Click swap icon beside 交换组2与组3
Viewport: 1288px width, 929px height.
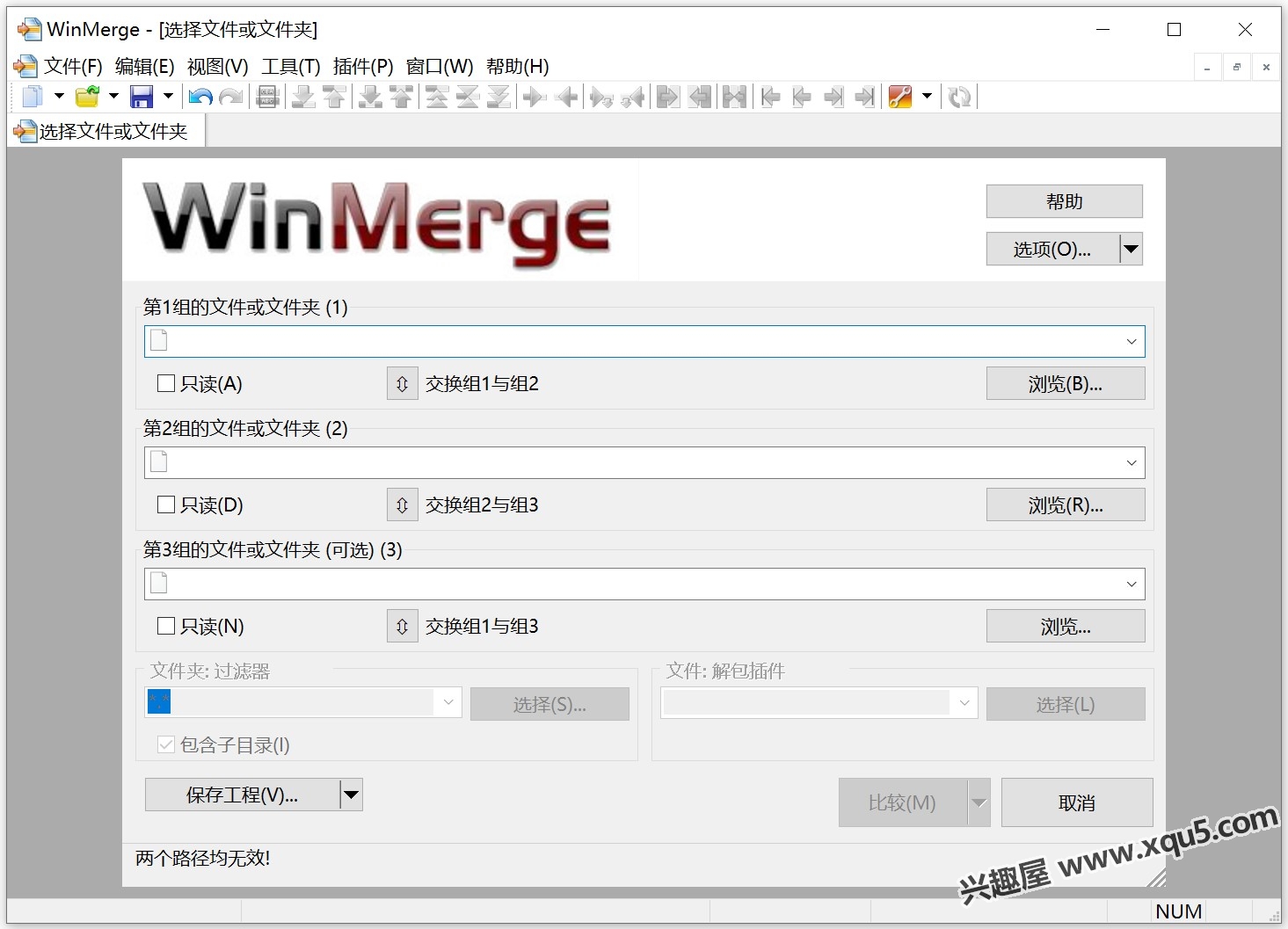[402, 504]
